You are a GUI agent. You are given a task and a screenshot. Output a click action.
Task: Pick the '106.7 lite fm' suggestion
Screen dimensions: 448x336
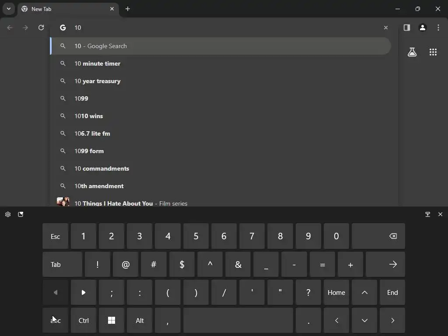pyautogui.click(x=220, y=133)
